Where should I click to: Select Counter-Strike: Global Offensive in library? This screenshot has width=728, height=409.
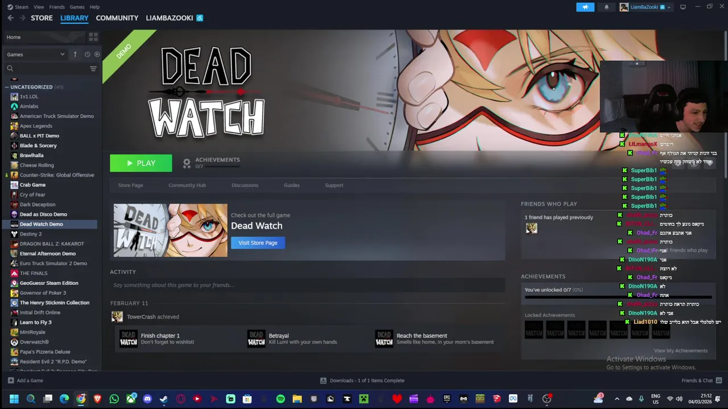point(57,175)
